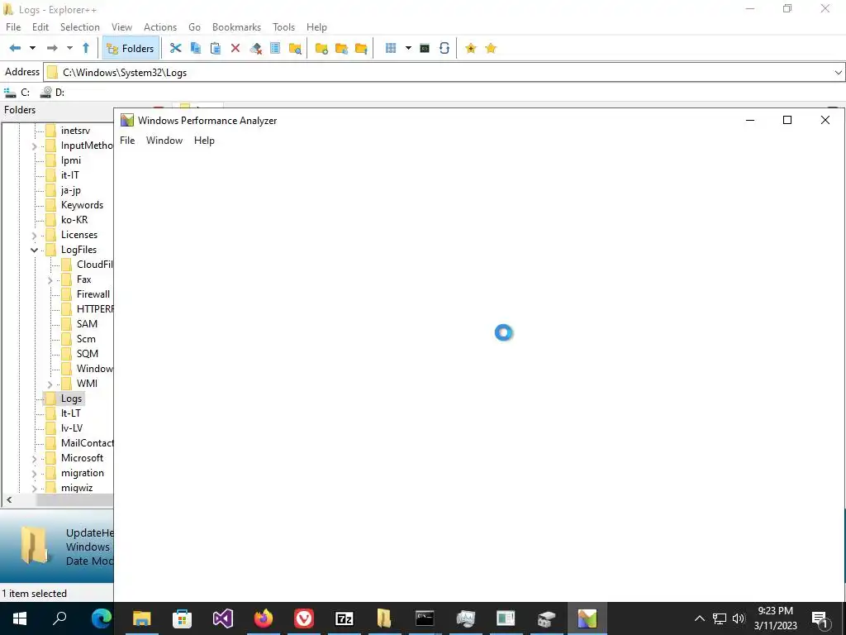This screenshot has height=635, width=846.
Task: Click the Copy To folder icon
Action: point(341,49)
